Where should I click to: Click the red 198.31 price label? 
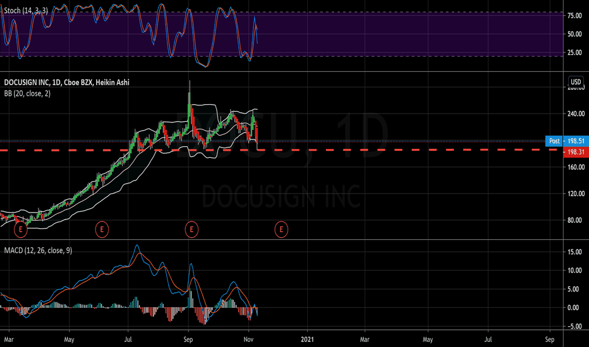pos(576,152)
